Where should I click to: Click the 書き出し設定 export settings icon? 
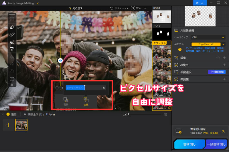coord(178,131)
